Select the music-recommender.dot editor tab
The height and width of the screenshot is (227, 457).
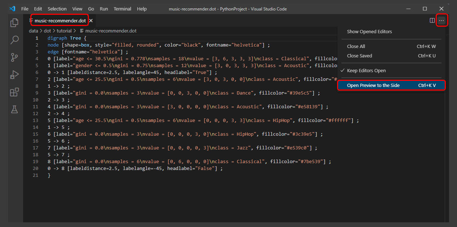point(60,21)
